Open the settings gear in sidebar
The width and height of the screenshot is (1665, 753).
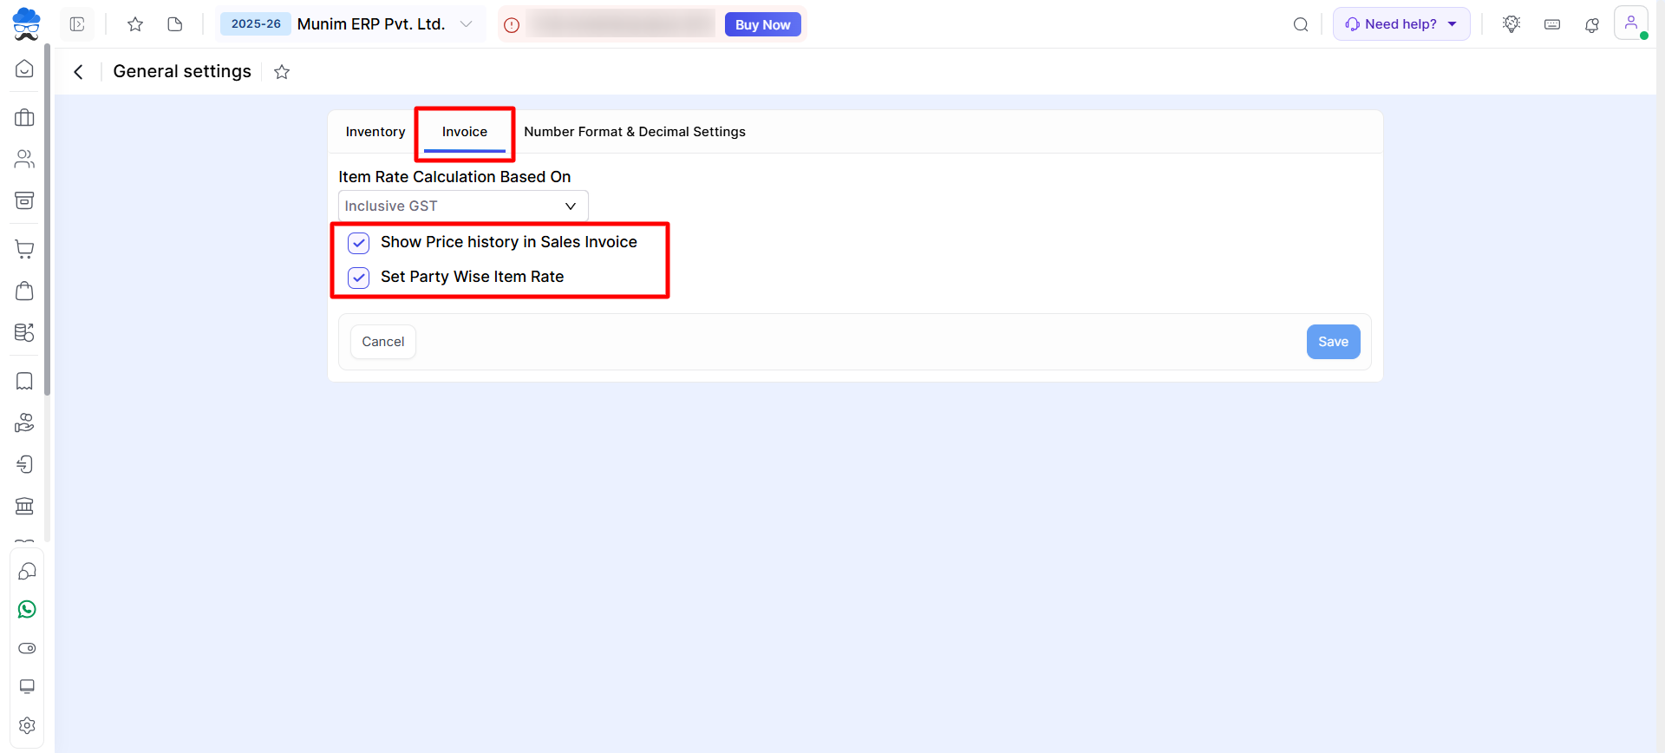tap(27, 725)
